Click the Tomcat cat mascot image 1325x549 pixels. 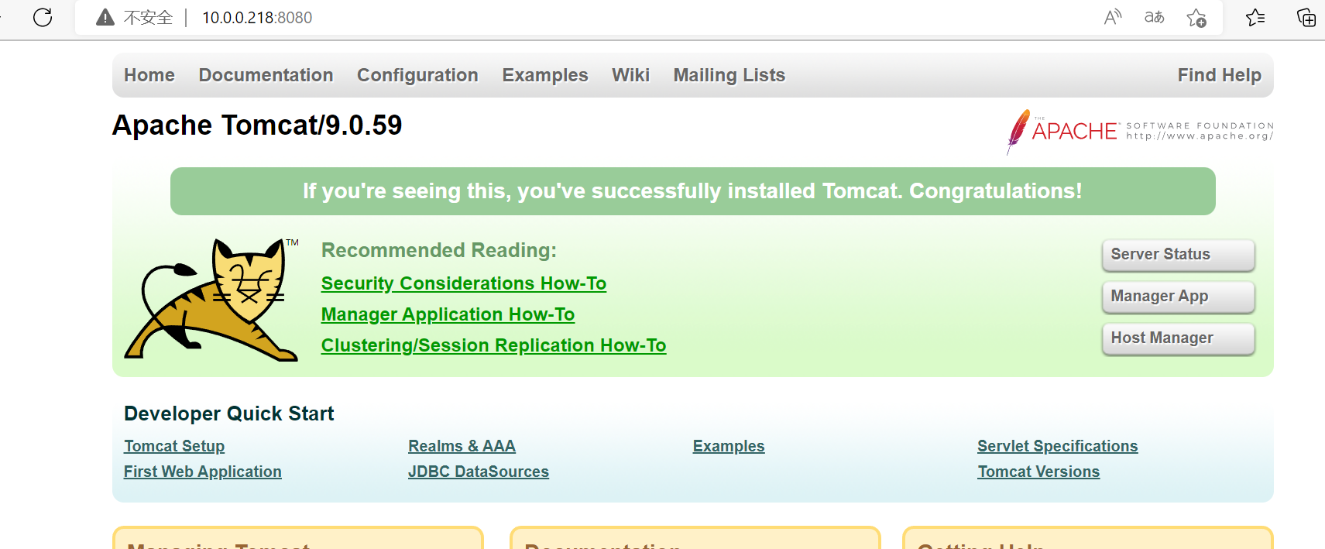212,300
